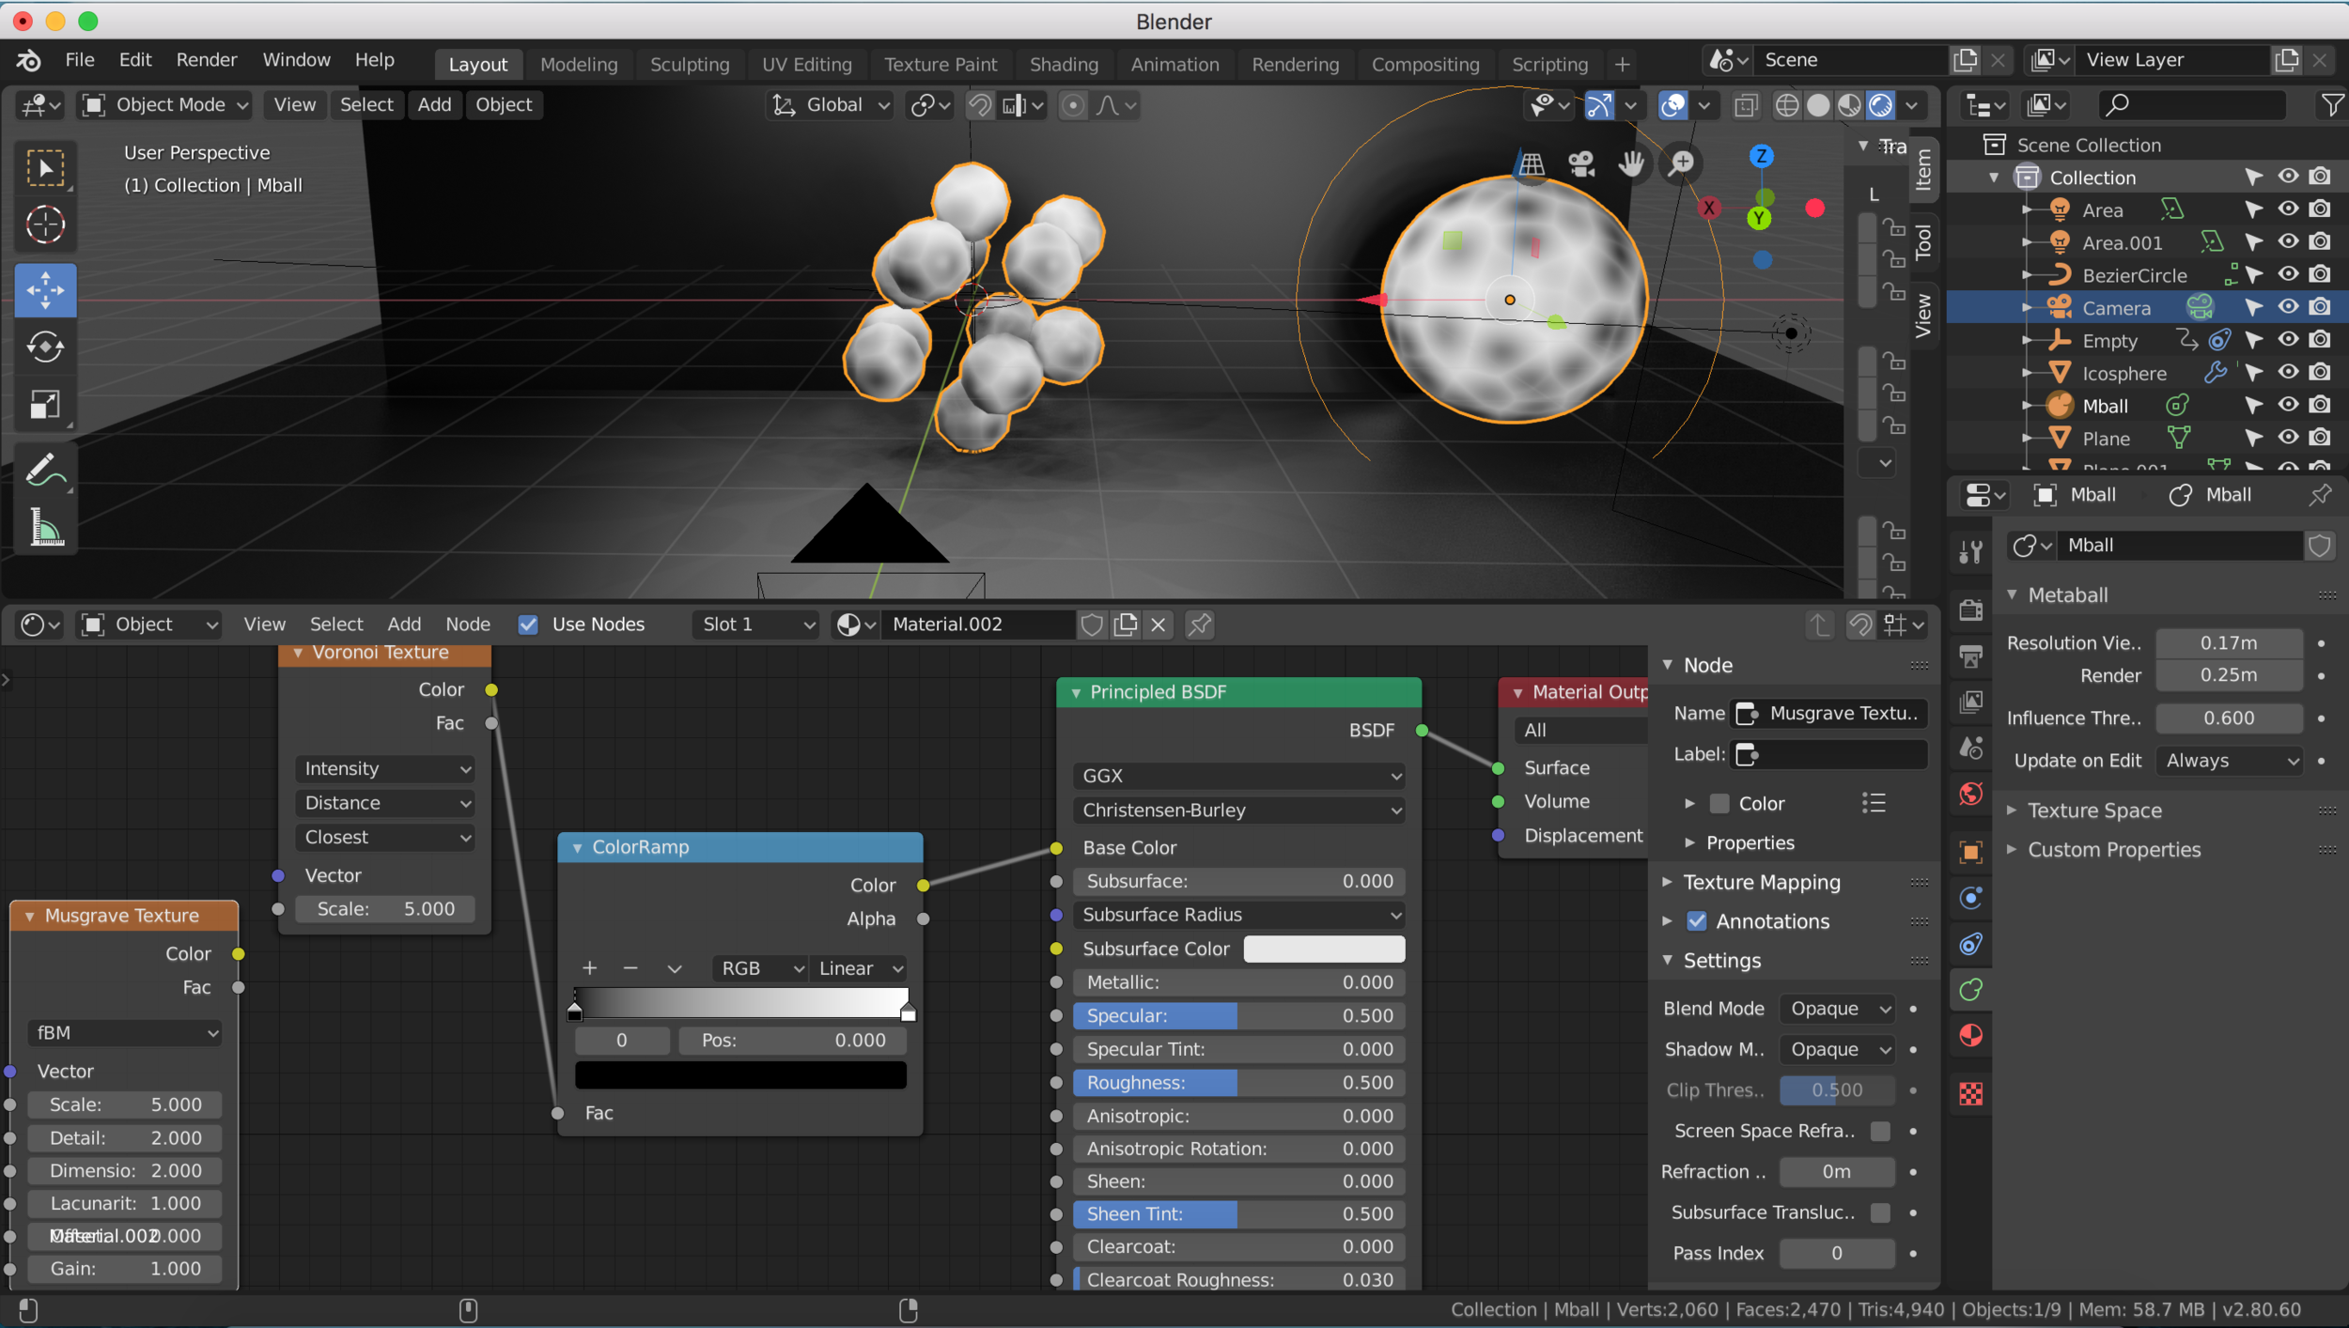Viewport: 2349px width, 1328px height.
Task: Click the zoom view magnifier icon
Action: [1682, 164]
